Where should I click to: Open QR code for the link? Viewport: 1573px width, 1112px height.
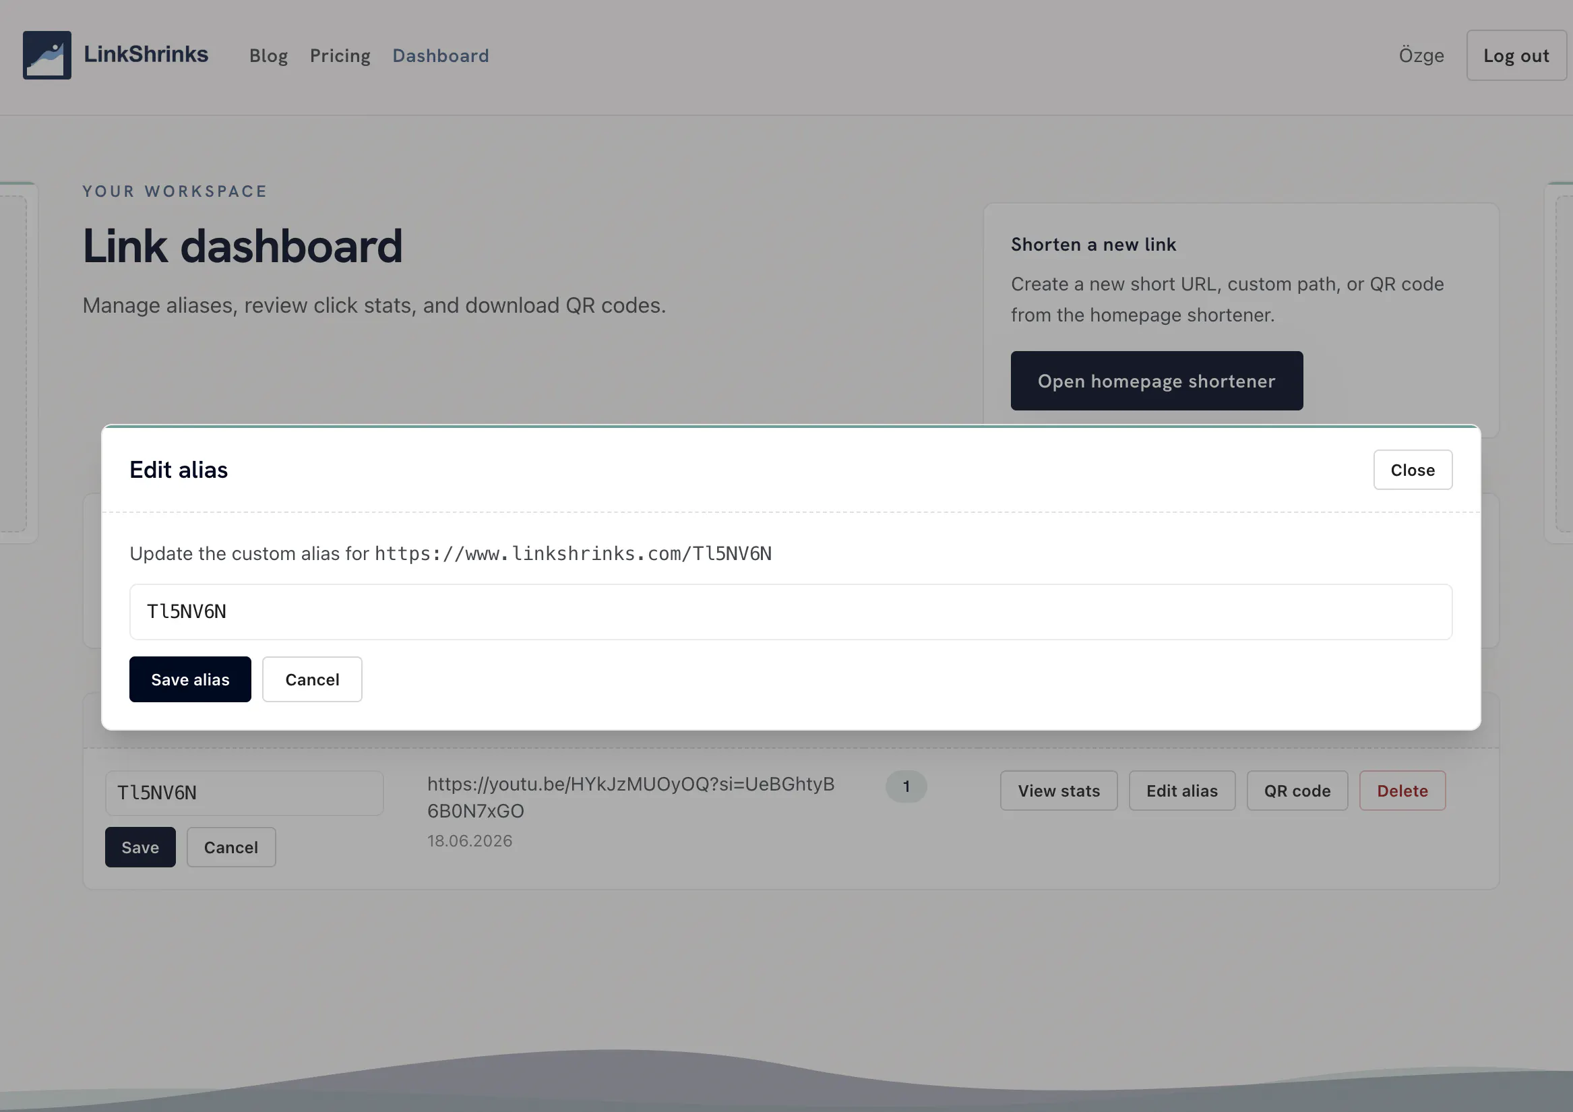point(1297,791)
